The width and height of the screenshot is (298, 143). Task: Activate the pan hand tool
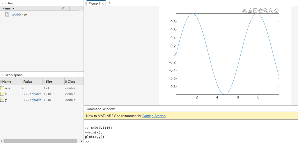pos(260,11)
